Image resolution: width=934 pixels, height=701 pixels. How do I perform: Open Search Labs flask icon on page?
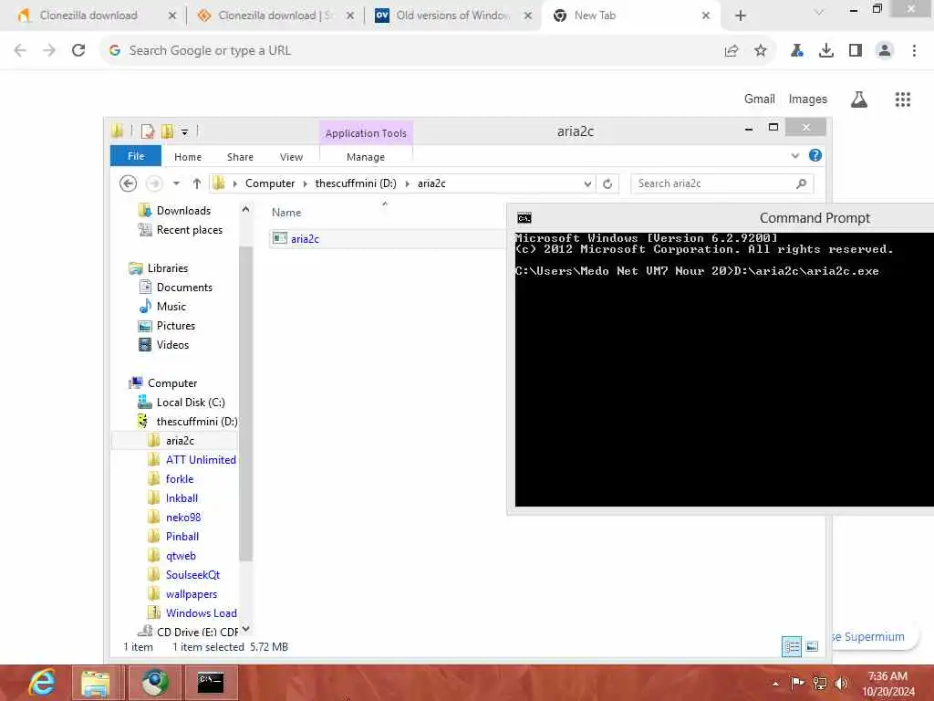[859, 99]
